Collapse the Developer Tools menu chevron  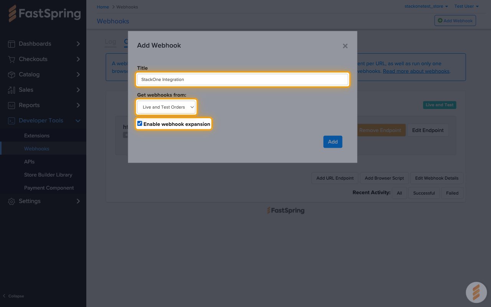pyautogui.click(x=78, y=120)
